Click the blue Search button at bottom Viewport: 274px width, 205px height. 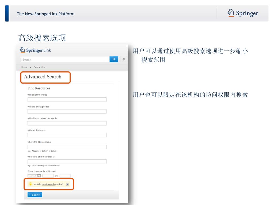click(35, 195)
